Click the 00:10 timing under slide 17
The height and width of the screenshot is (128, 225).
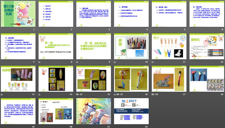coord(155,94)
